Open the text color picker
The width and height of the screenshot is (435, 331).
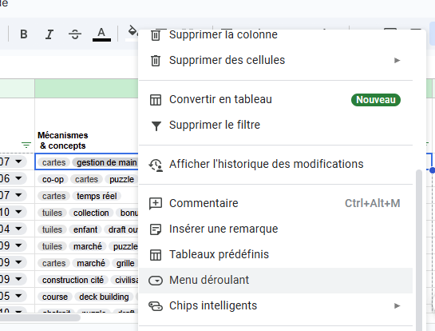(x=101, y=34)
